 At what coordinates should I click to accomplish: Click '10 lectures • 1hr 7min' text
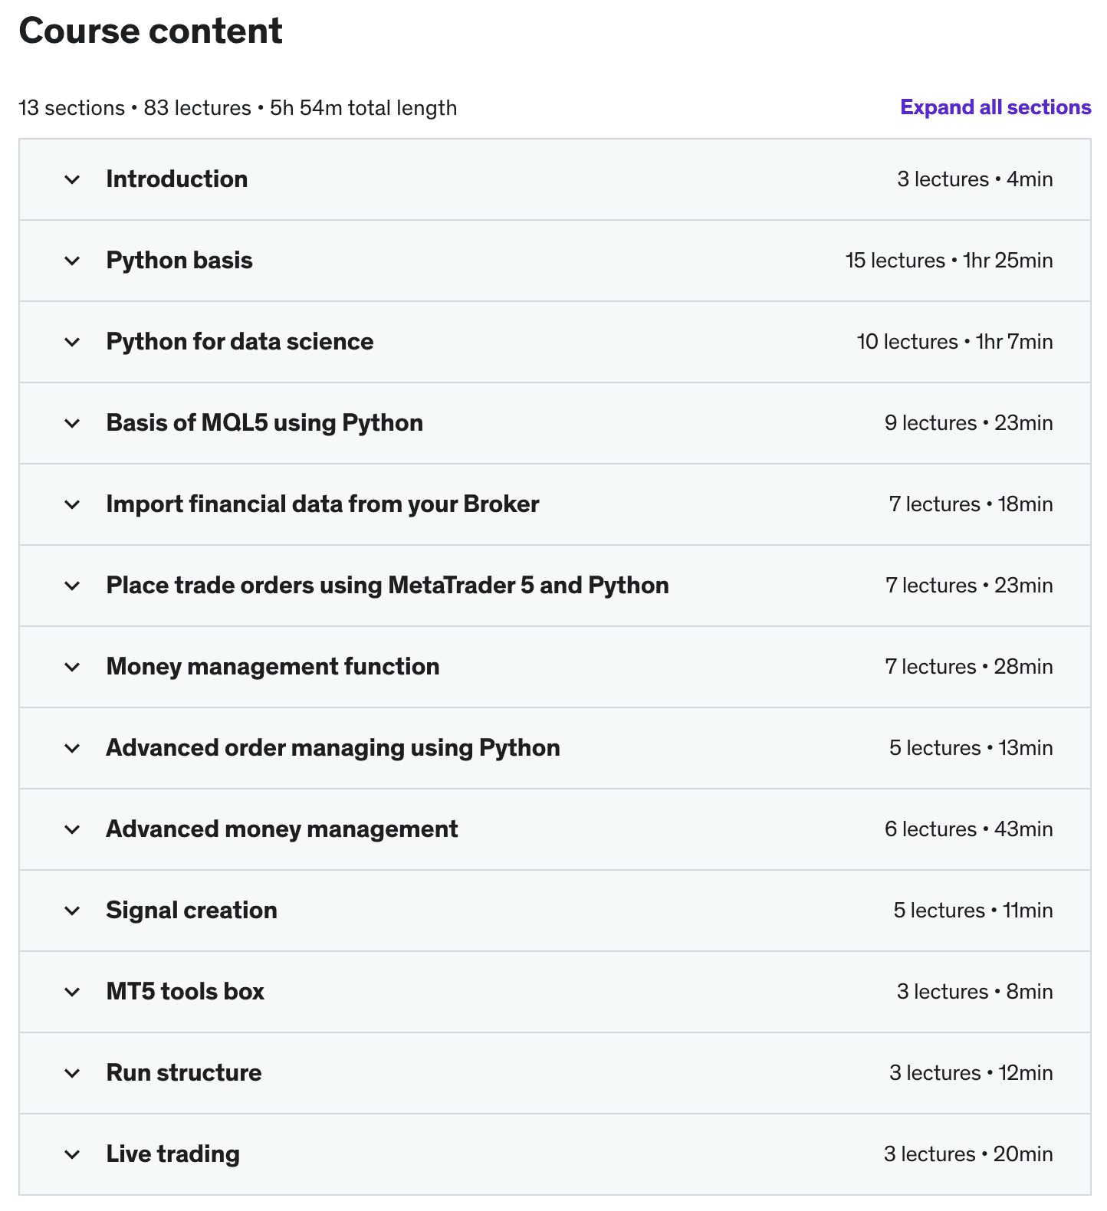954,342
